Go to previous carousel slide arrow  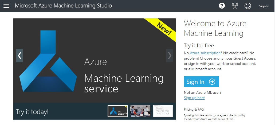[19, 56]
